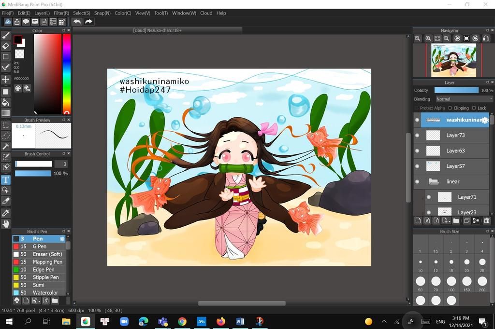Viewport: 495px width, 329px height.
Task: Select the Watercolor brush
Action: click(x=39, y=293)
